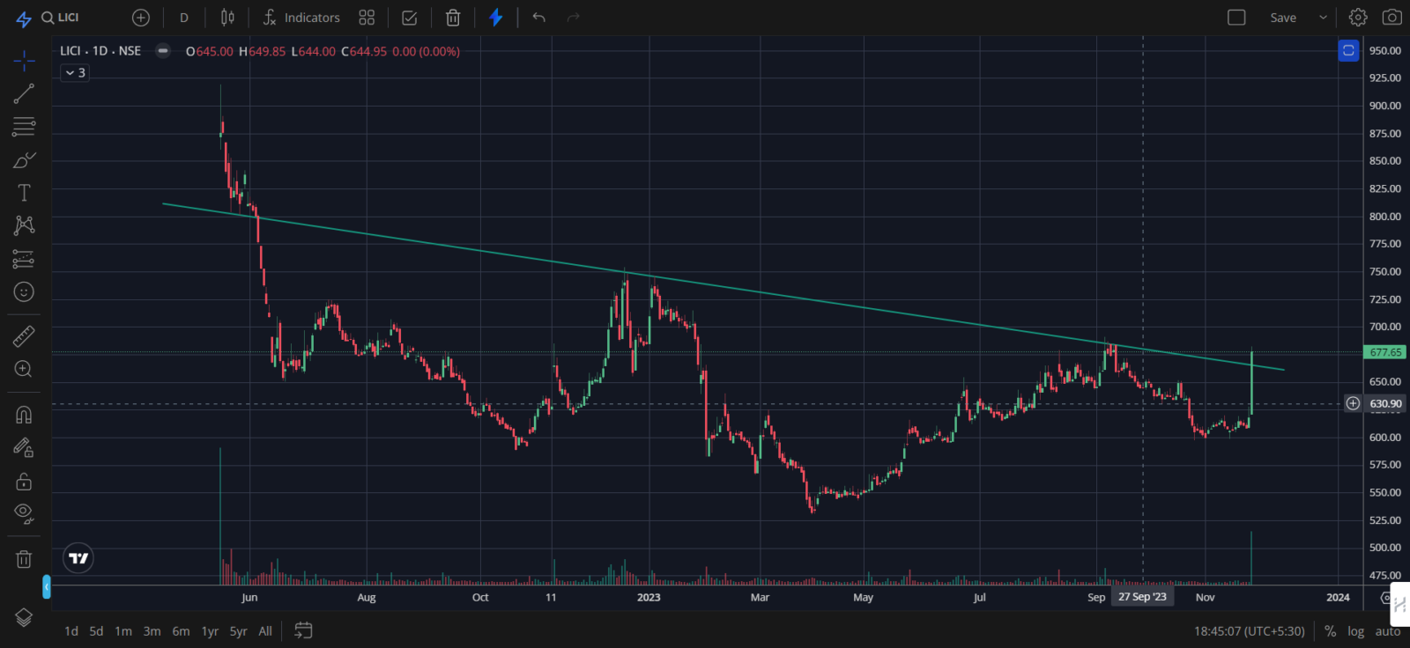Select the 6m time range
The width and height of the screenshot is (1410, 648).
pos(181,631)
